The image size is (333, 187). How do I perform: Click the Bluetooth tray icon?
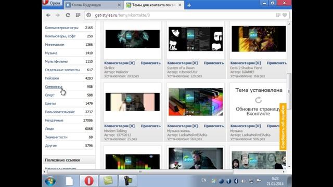[236, 181]
